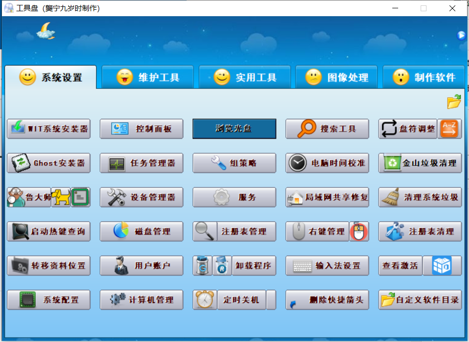
Task: Click the A-Z drive letter adjust icon
Action: point(449,128)
